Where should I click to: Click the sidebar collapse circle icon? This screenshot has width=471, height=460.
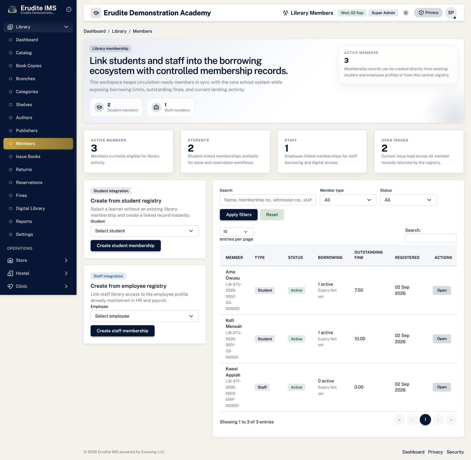click(69, 9)
